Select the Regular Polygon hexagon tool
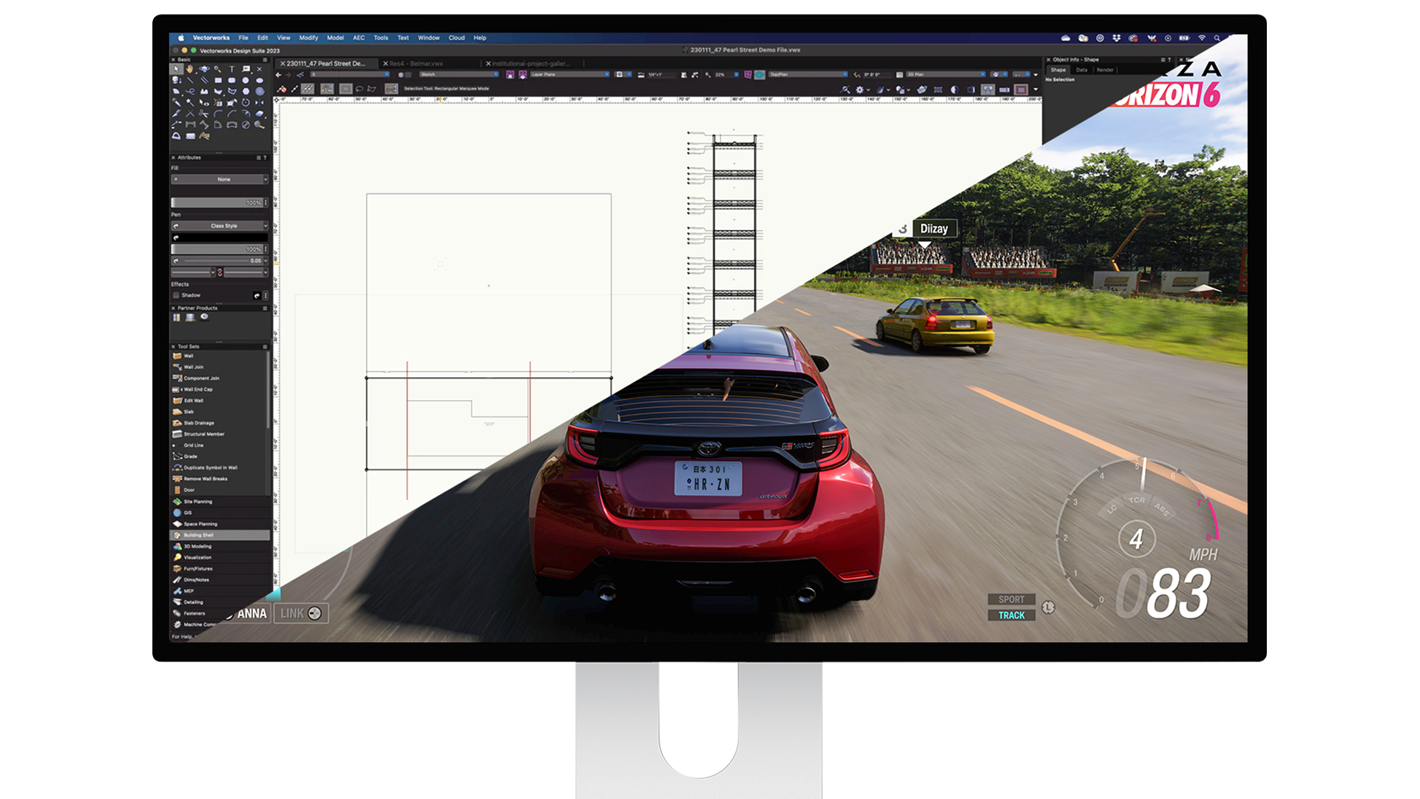 (x=246, y=91)
